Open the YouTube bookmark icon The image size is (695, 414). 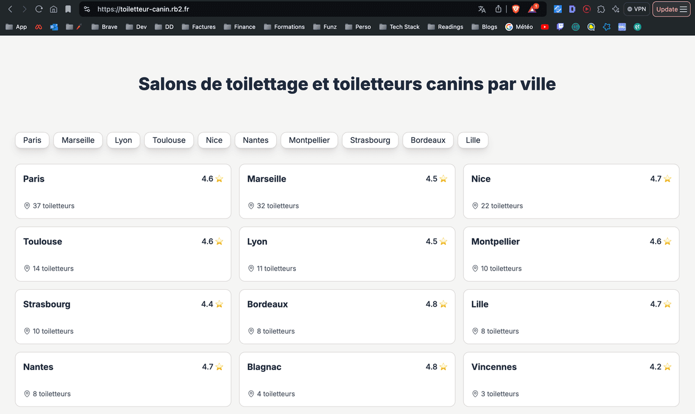(544, 27)
